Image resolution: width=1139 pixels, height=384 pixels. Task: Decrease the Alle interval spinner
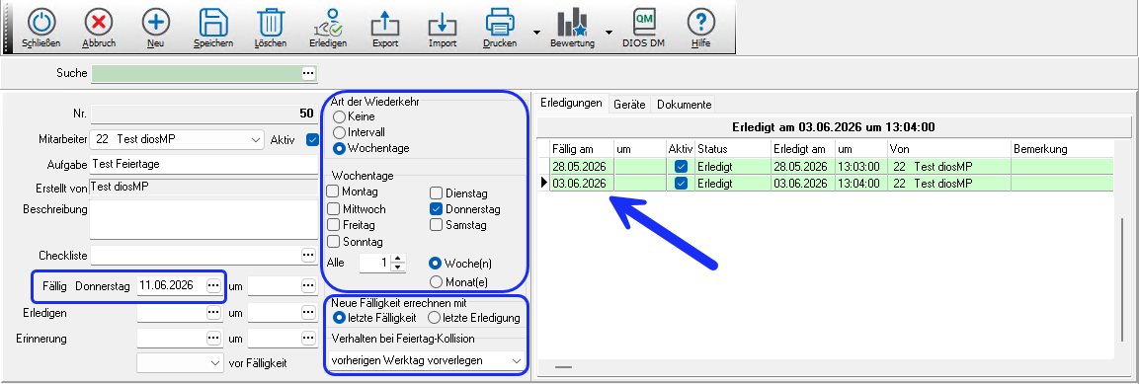tap(397, 268)
